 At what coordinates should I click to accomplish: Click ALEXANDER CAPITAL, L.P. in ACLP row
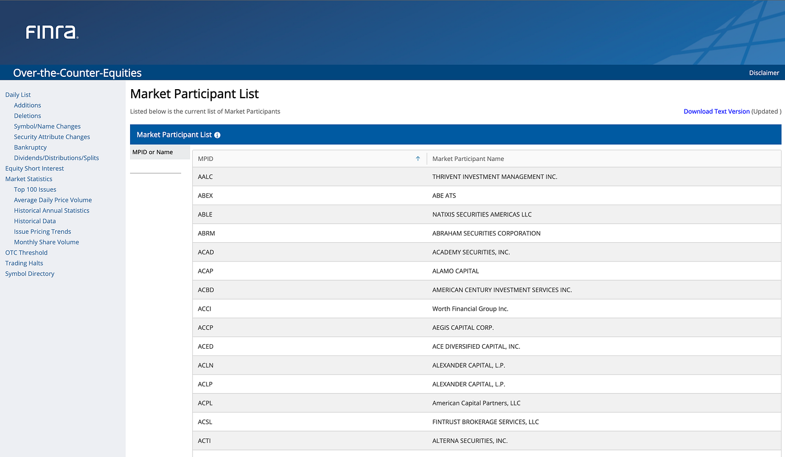(x=469, y=384)
